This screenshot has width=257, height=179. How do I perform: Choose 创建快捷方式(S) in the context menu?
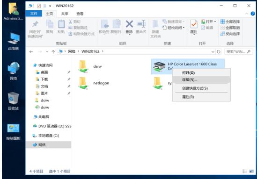[201, 88]
